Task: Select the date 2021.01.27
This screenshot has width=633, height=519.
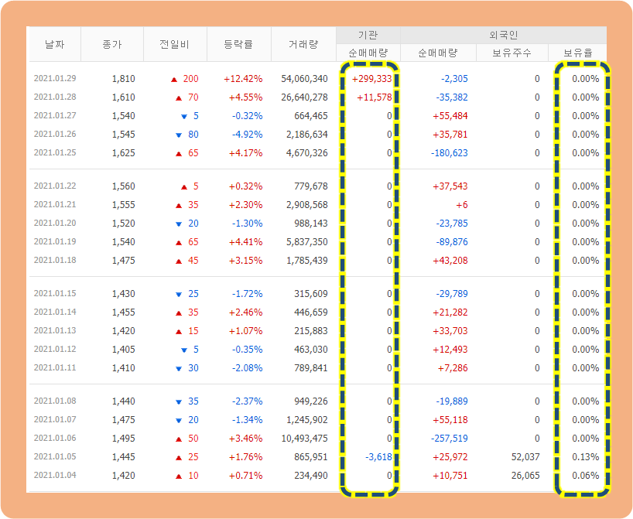Action: tap(55, 115)
